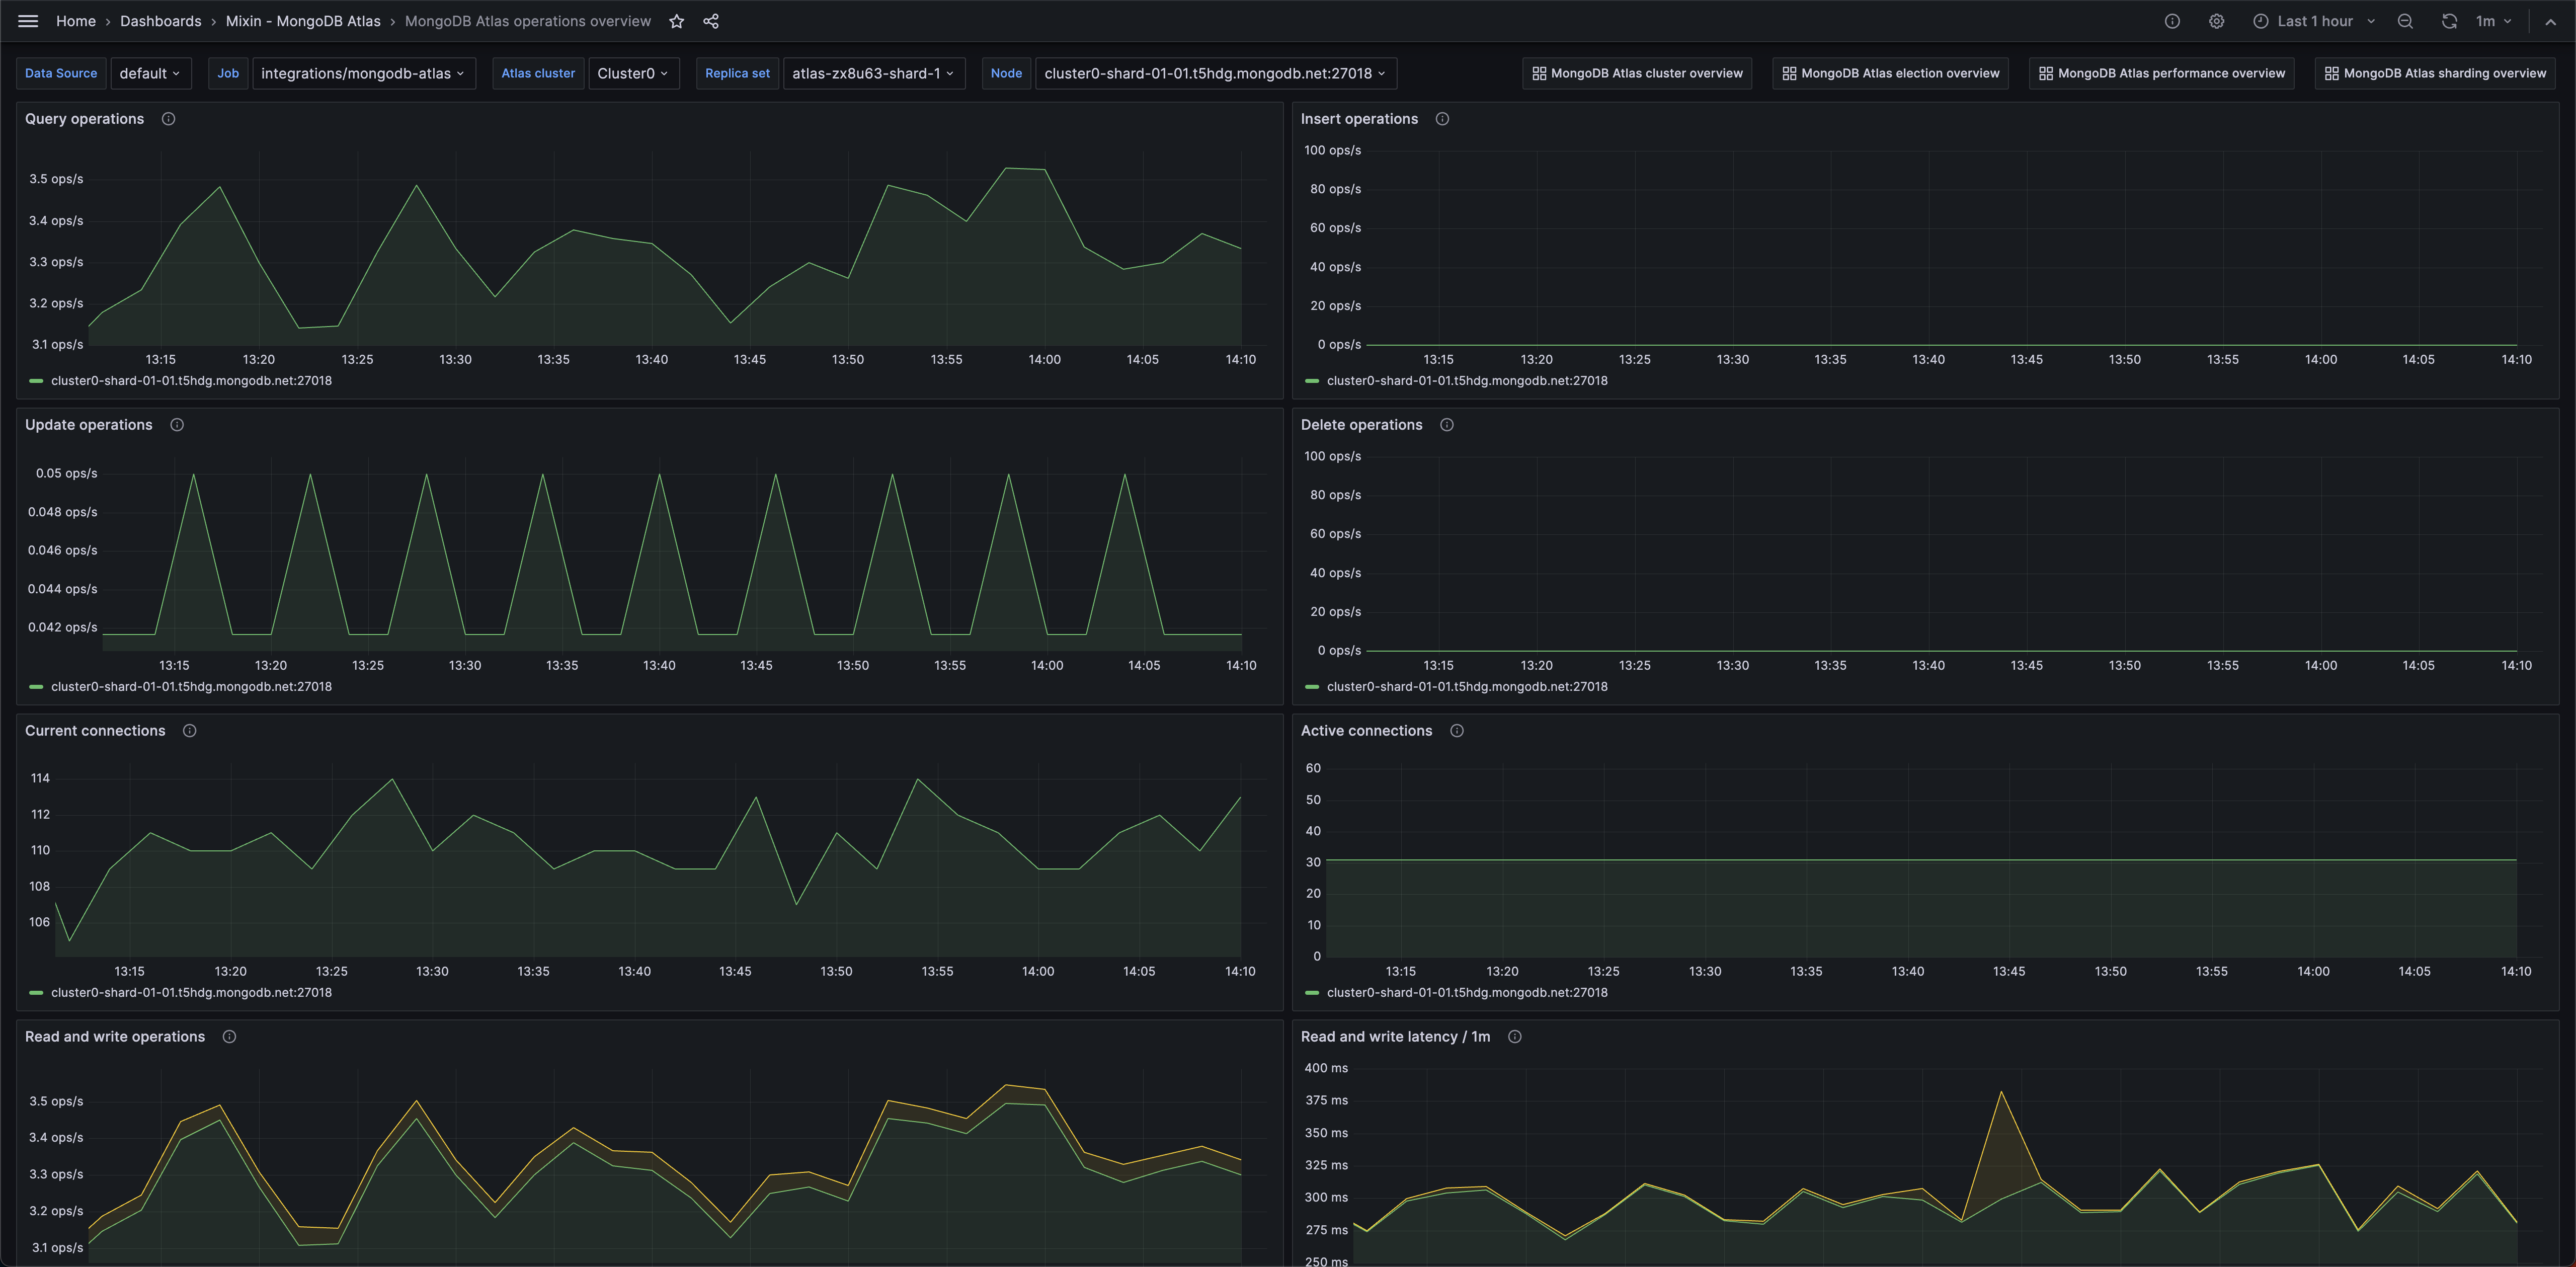The height and width of the screenshot is (1267, 2576).
Task: Collapse dashboard controls with top-right chevron
Action: tap(2553, 20)
